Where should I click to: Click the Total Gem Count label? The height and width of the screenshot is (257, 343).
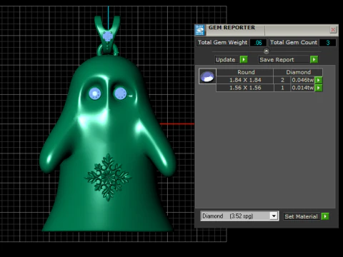point(294,42)
